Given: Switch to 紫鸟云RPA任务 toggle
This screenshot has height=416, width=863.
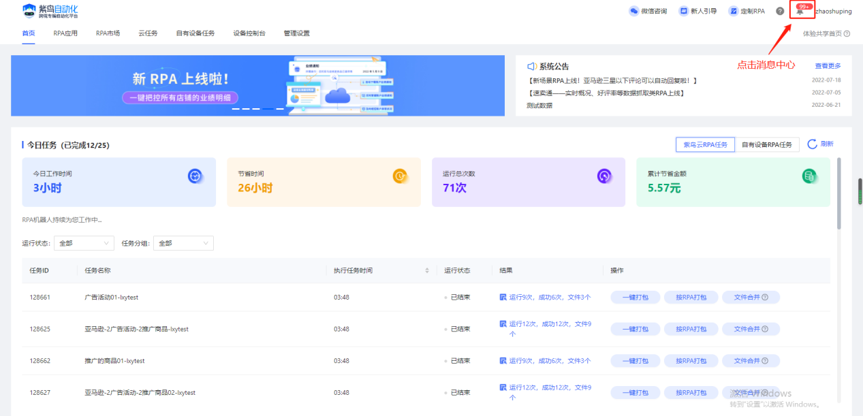Looking at the screenshot, I should point(705,144).
